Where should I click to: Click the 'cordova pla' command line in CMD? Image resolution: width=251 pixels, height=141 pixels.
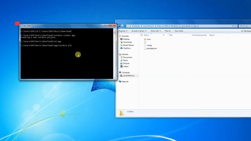click(46, 45)
